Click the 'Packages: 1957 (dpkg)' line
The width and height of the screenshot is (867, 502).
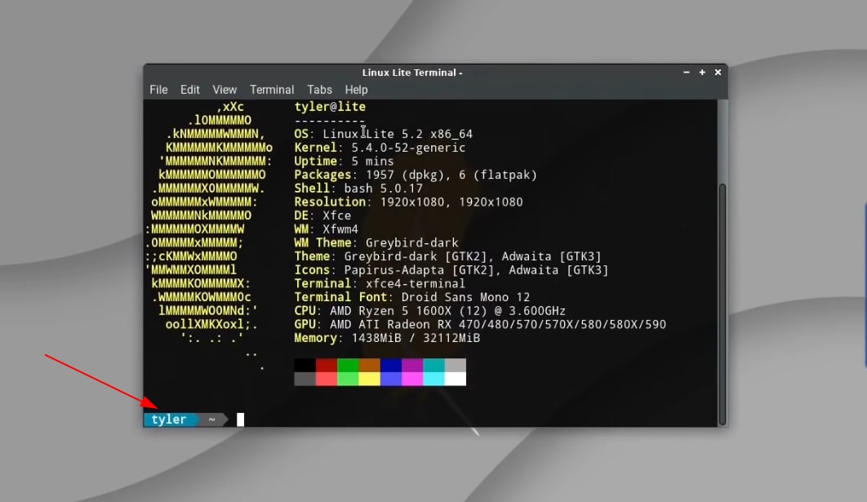pos(416,175)
